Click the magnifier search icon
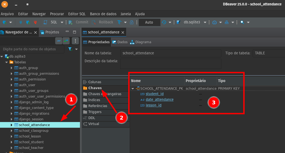 (x=242, y=22)
